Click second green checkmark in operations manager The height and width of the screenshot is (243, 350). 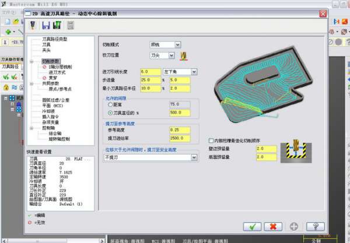14,77
